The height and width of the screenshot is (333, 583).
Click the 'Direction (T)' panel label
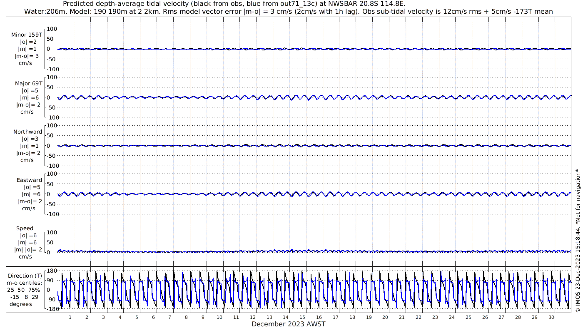(26, 276)
